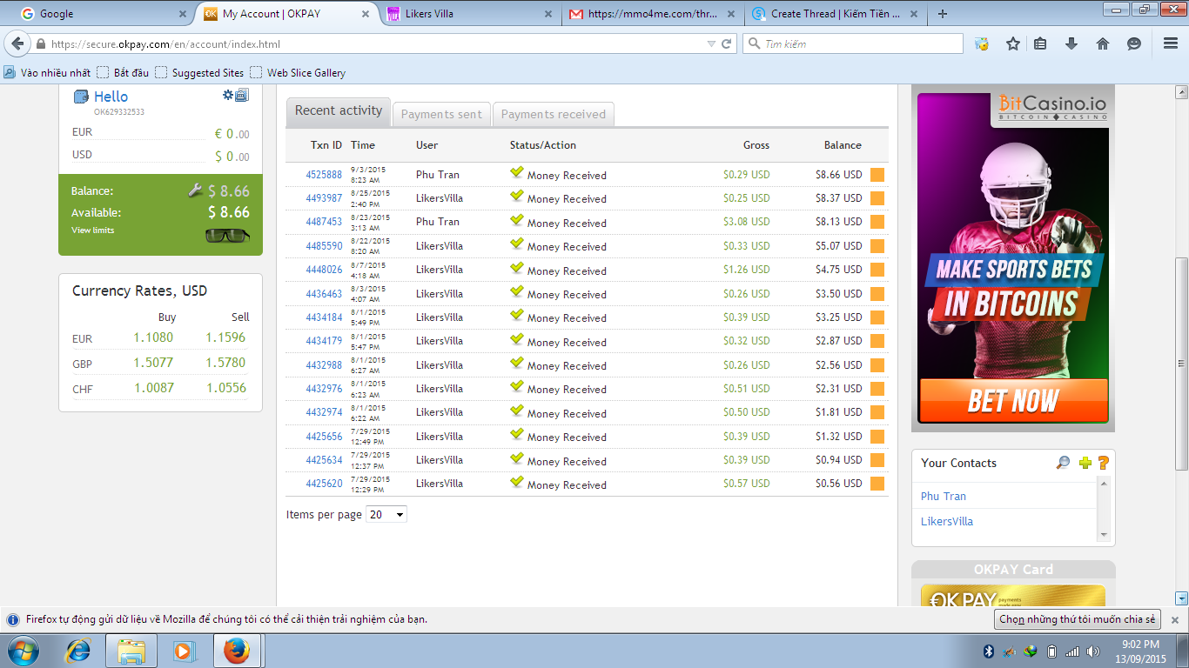Image resolution: width=1189 pixels, height=668 pixels.
Task: Reload the OKPAY page
Action: pos(727,43)
